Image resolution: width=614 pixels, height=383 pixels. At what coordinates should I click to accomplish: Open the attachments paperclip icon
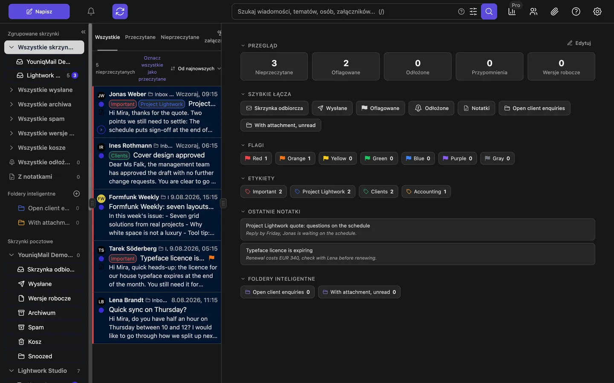tap(554, 11)
